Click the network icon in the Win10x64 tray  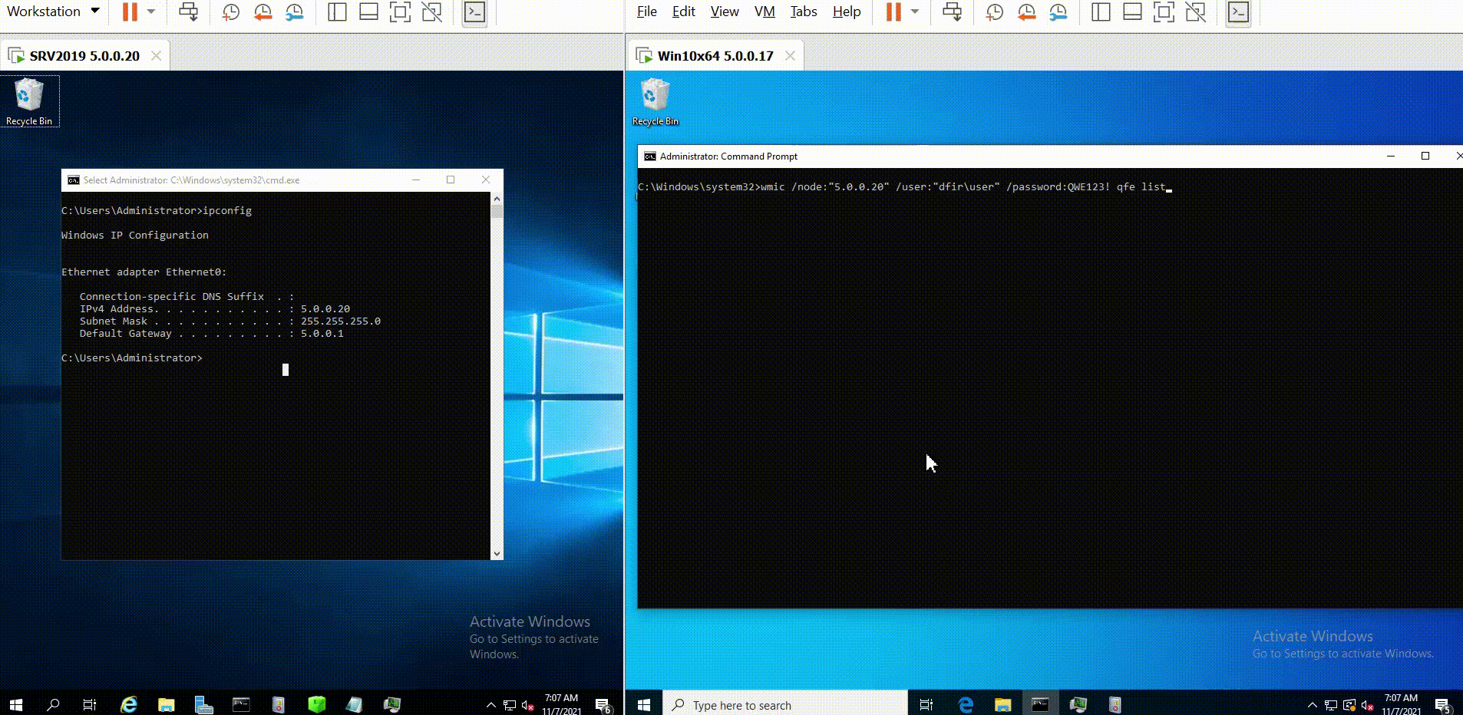click(x=1330, y=705)
